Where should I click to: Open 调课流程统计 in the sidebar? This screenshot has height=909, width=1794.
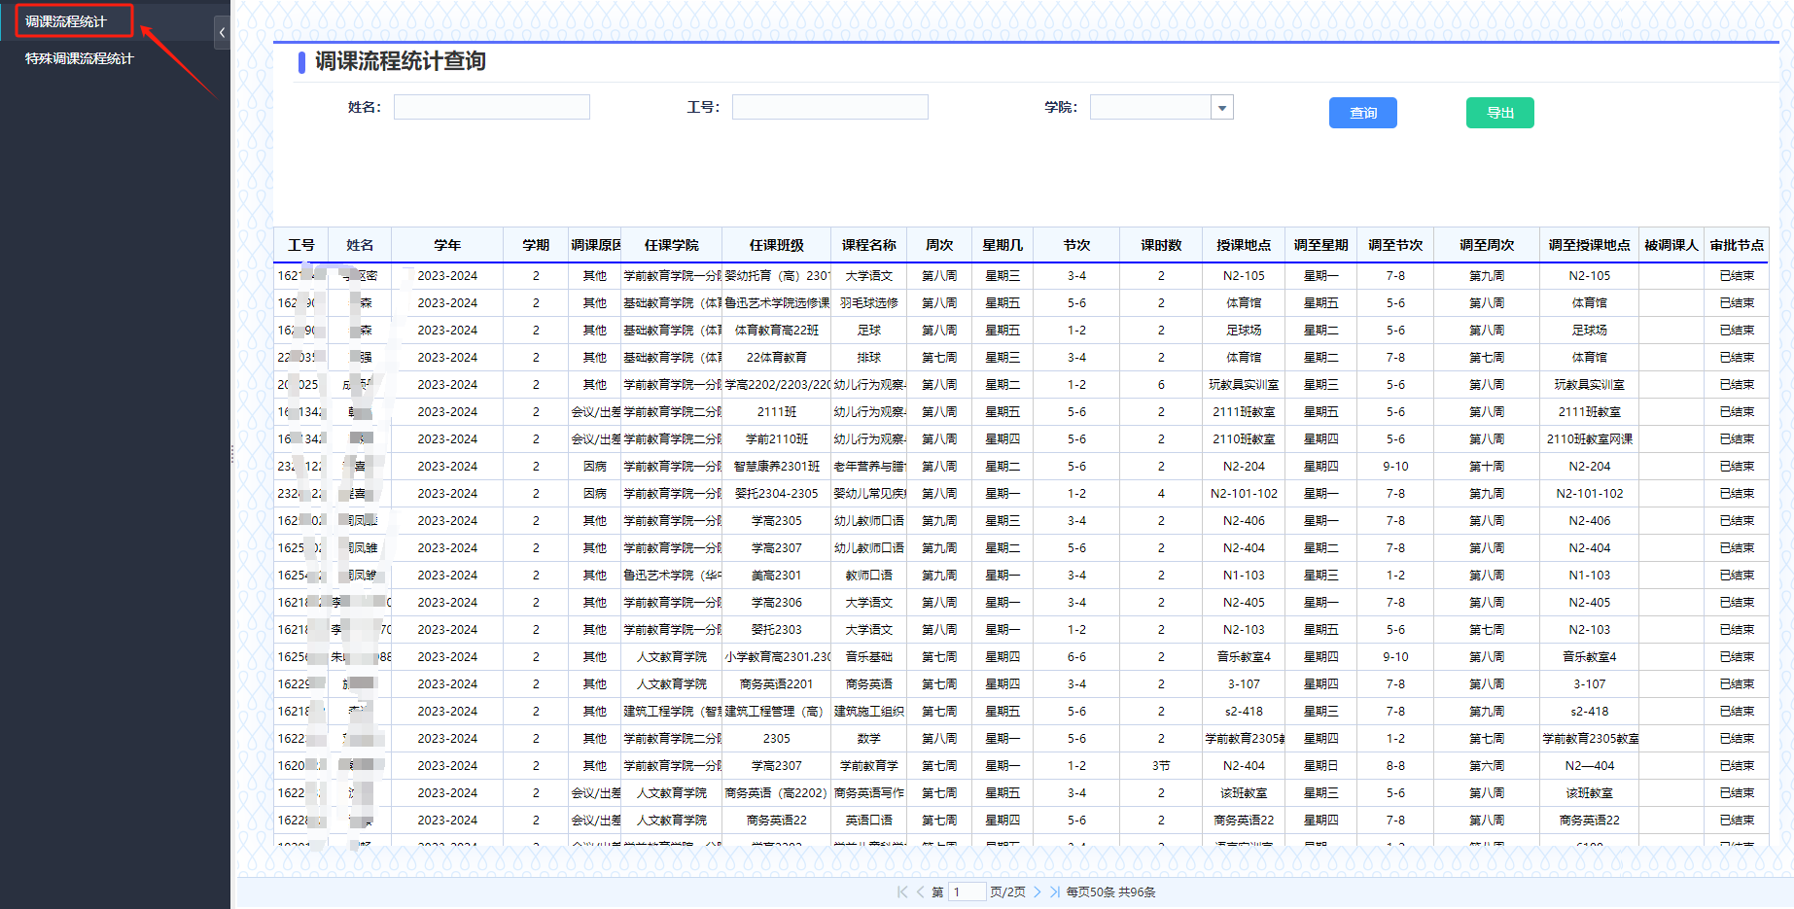click(66, 21)
